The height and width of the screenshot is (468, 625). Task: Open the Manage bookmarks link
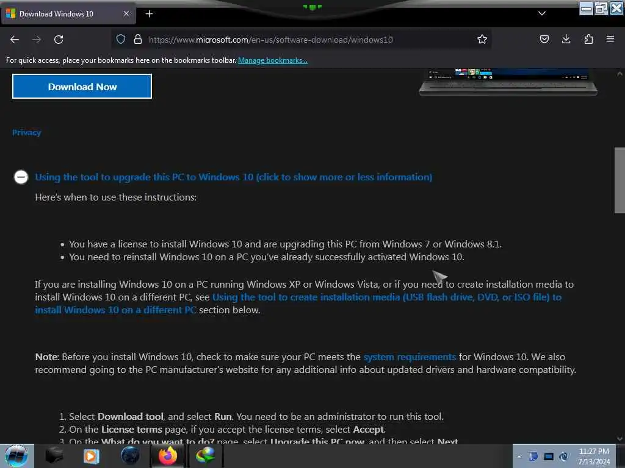coord(273,60)
